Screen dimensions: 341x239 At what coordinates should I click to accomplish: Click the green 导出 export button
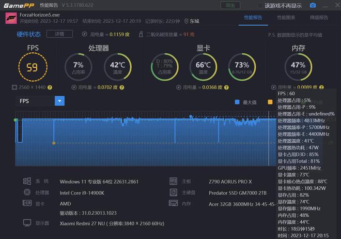click(x=230, y=5)
